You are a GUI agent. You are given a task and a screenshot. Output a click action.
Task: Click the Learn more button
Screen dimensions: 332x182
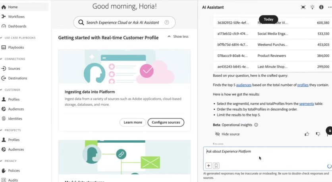[x=133, y=122]
